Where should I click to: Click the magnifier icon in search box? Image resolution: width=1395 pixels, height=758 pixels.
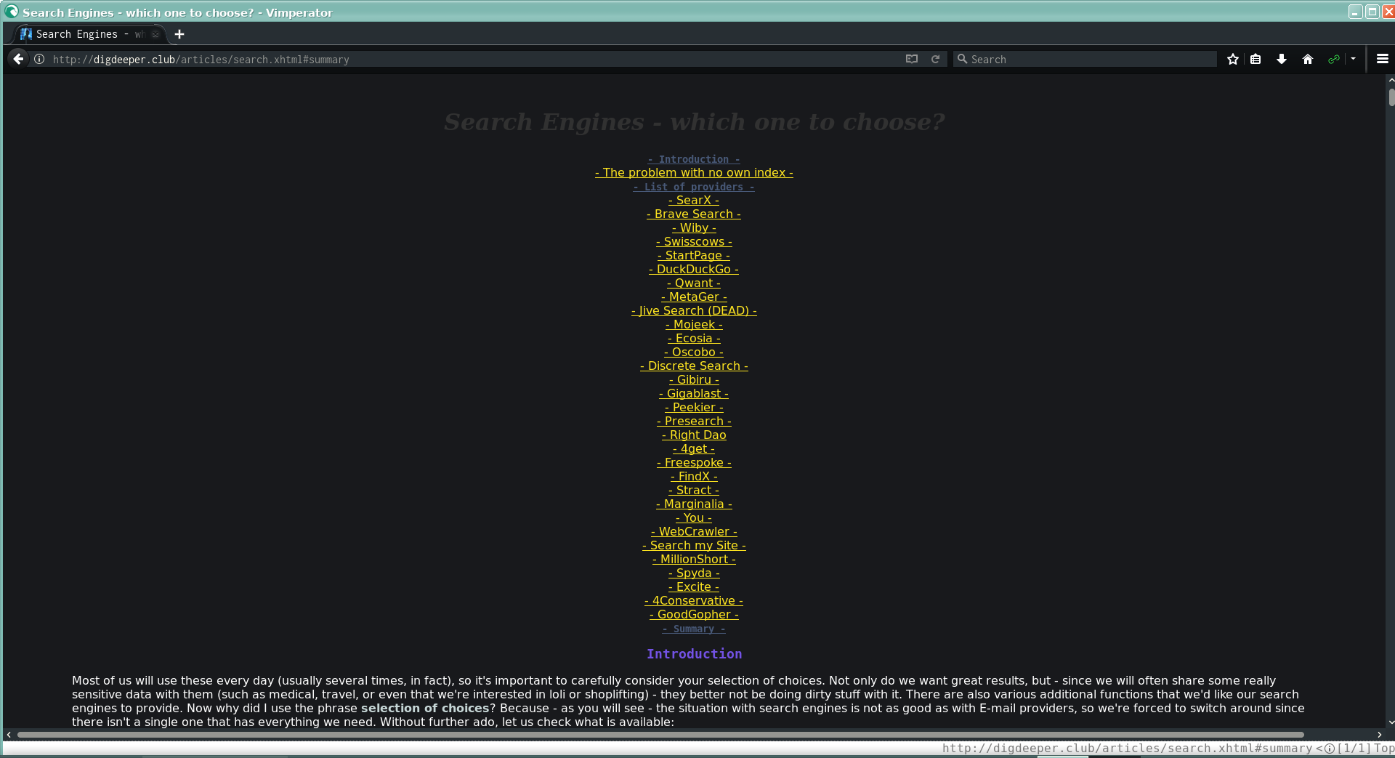(962, 59)
